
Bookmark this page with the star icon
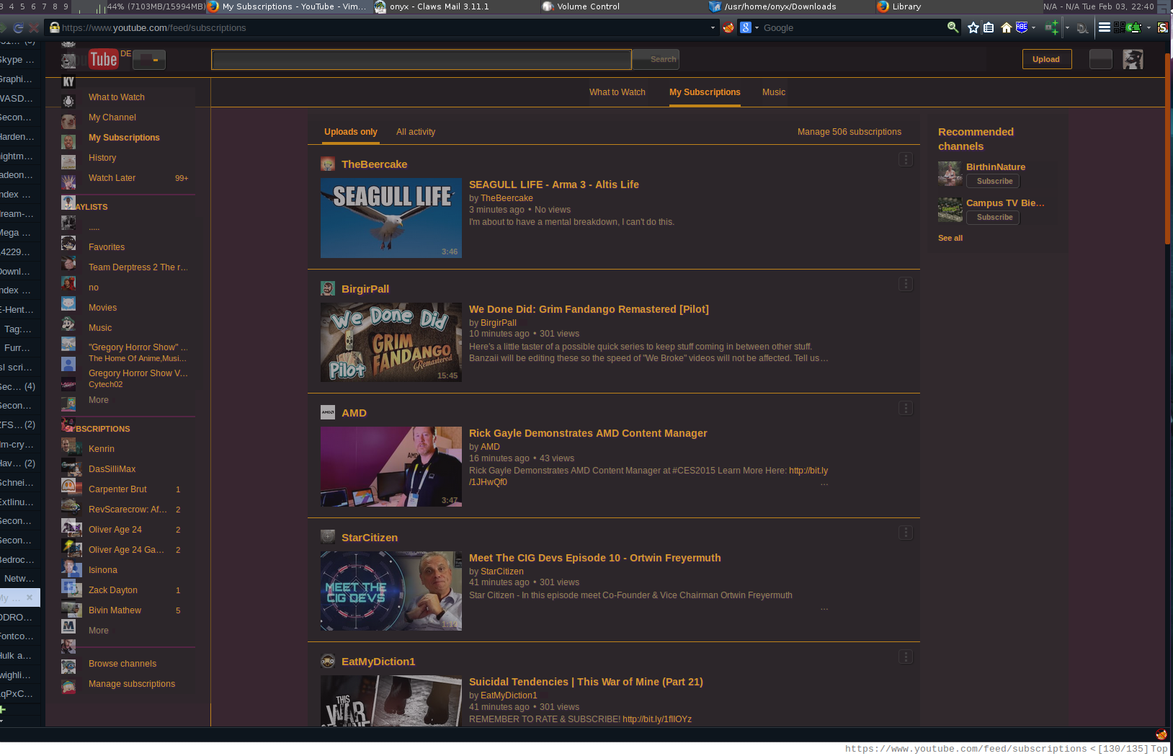pyautogui.click(x=973, y=27)
